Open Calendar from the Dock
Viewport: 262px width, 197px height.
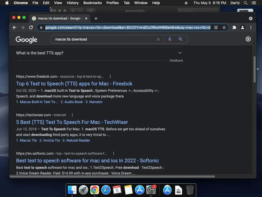pyautogui.click(x=117, y=190)
